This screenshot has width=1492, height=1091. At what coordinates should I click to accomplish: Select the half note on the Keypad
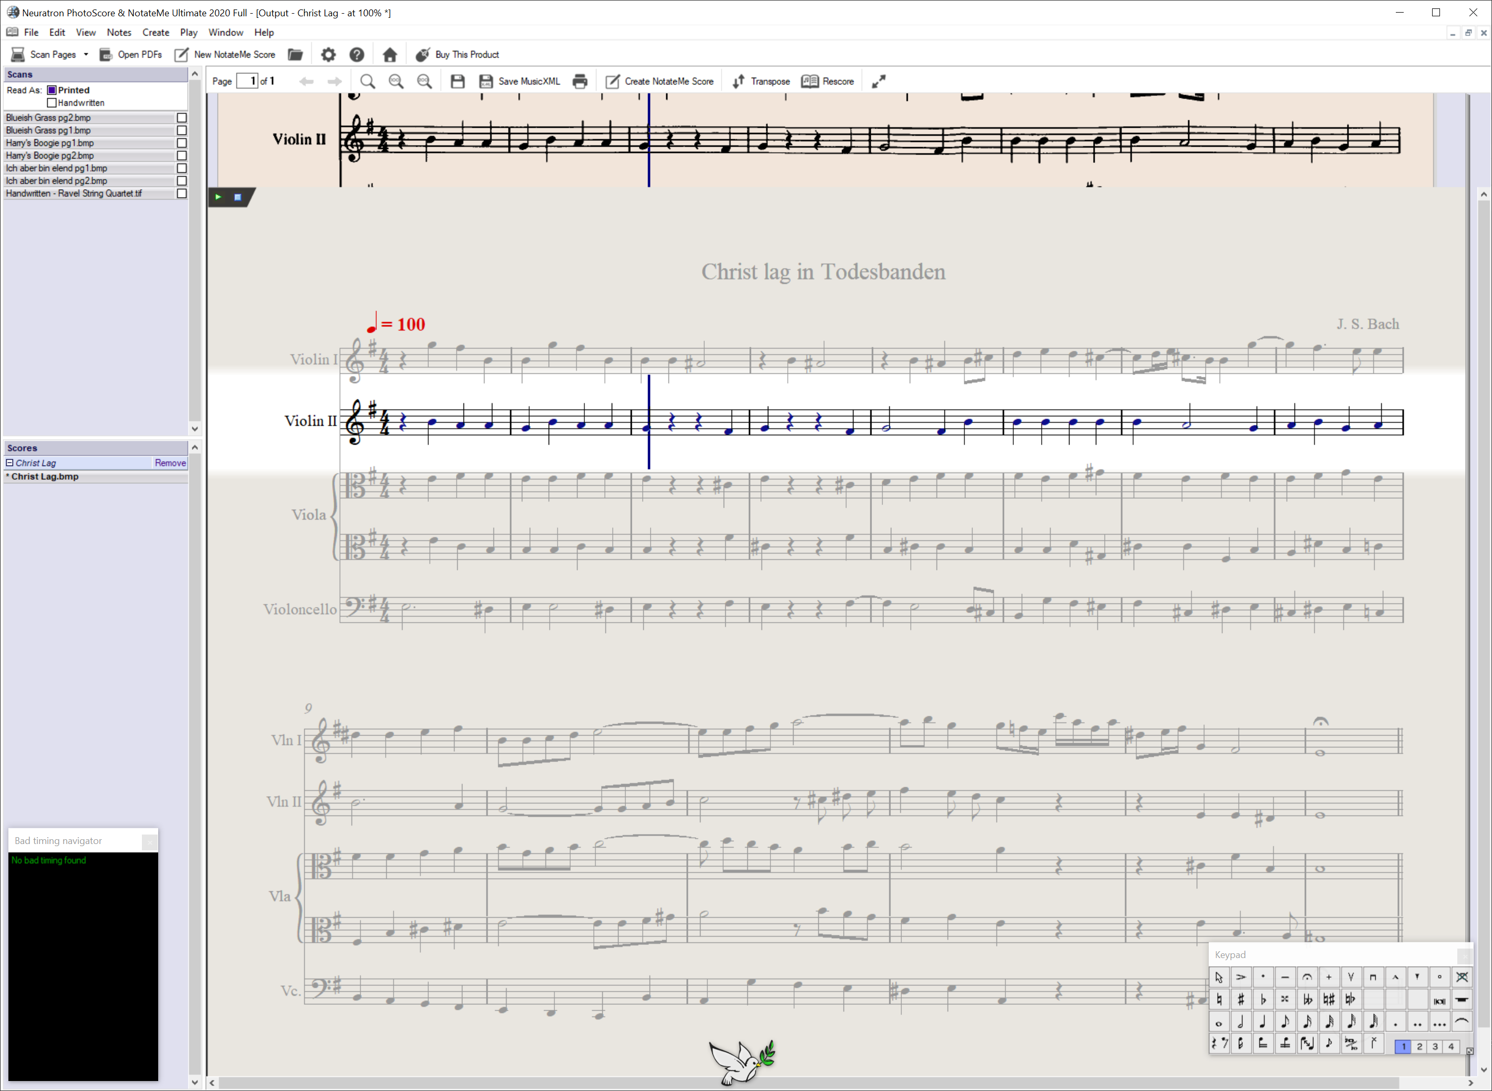coord(1241,1022)
